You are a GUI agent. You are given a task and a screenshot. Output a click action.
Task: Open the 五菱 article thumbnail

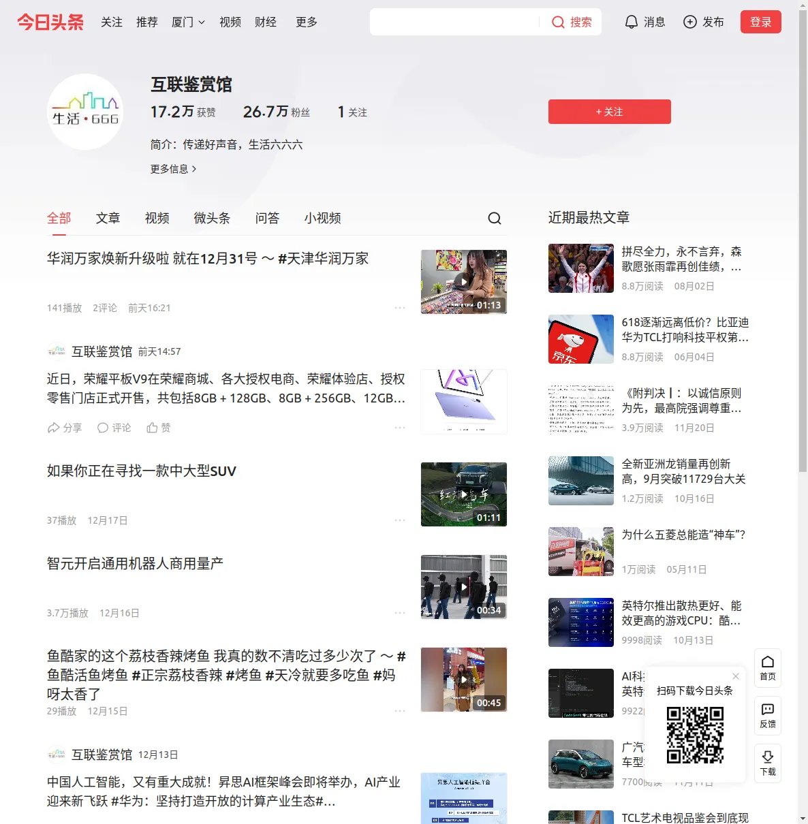pyautogui.click(x=581, y=552)
